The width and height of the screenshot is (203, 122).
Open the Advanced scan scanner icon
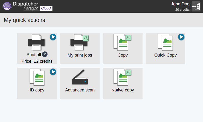pyautogui.click(x=80, y=77)
